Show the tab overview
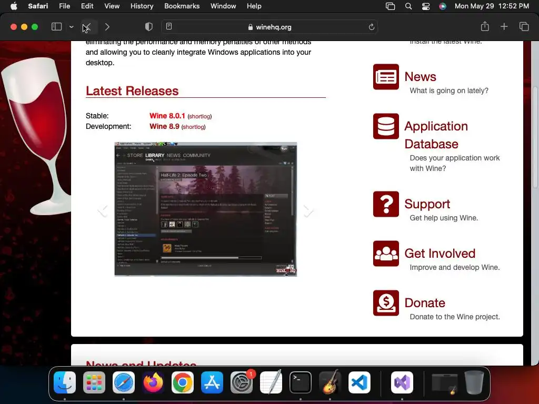Viewport: 539px width, 404px height. click(x=524, y=26)
